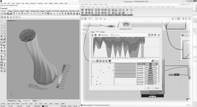Switch to the Options tab in Galapagos Editor
This screenshot has height=107, width=197.
coord(93,32)
